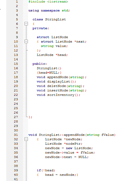Click the public: access specifier
The width and height of the screenshot is (128, 181).
[40, 64]
